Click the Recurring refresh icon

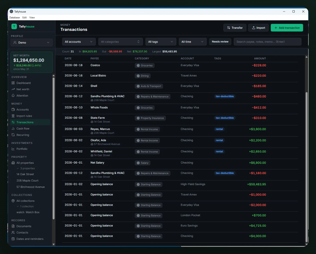13,135
